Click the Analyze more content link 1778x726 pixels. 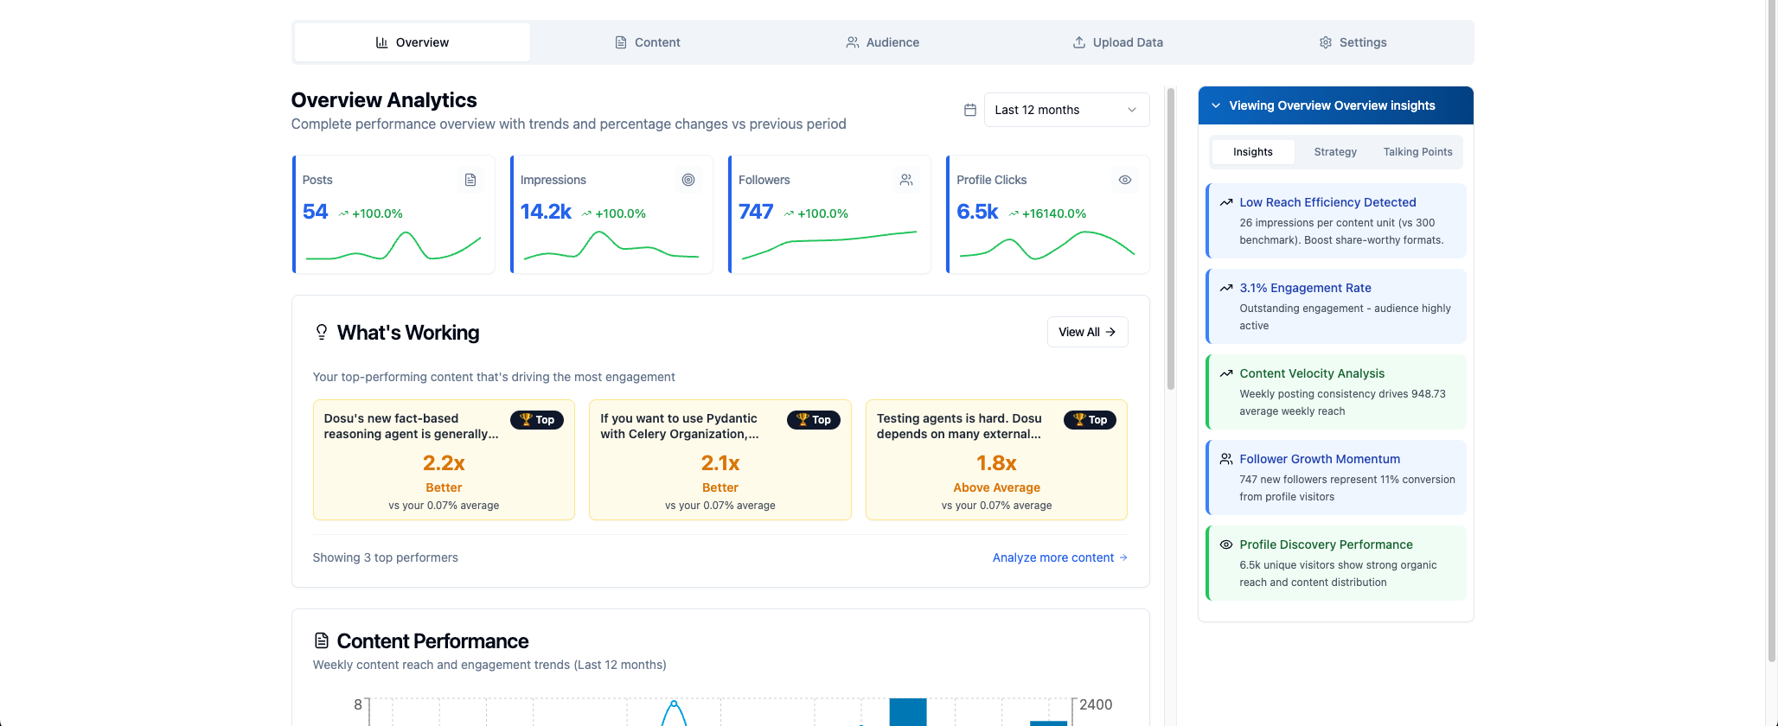tap(1059, 557)
